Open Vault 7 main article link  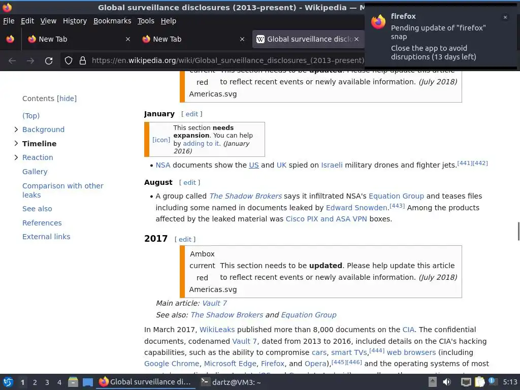tap(215, 304)
